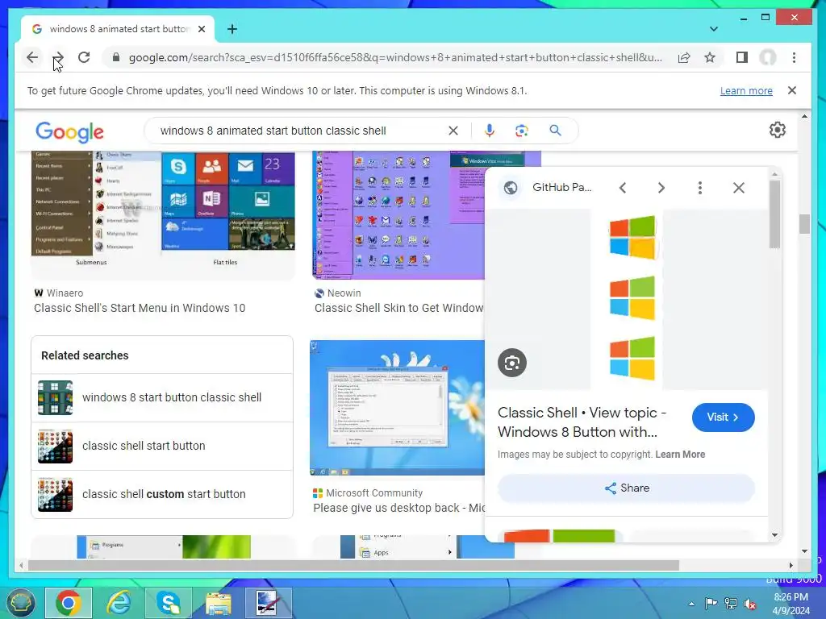Open new tab with plus button

(232, 30)
